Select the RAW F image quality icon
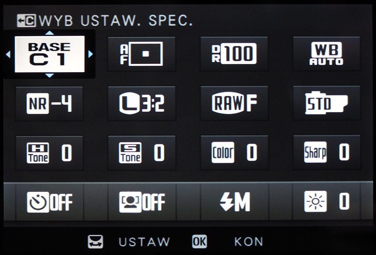Screen dimensions: 376x255 pos(234,104)
